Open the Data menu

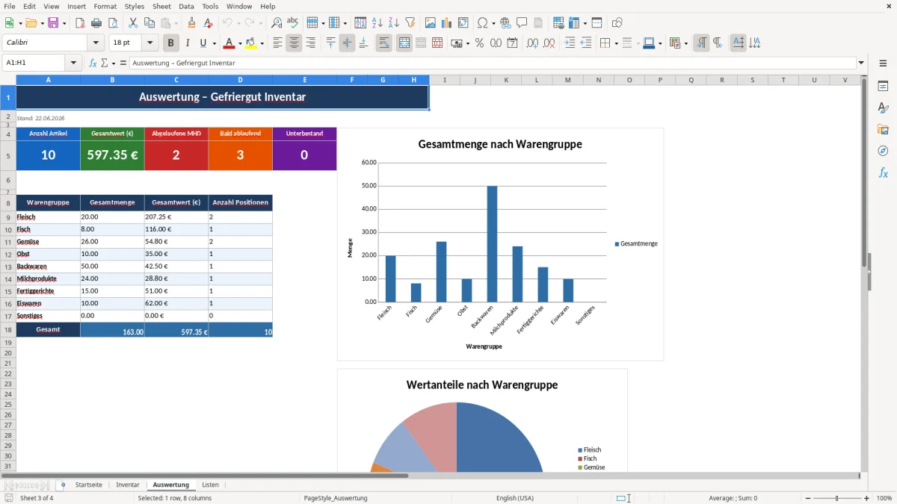[186, 6]
